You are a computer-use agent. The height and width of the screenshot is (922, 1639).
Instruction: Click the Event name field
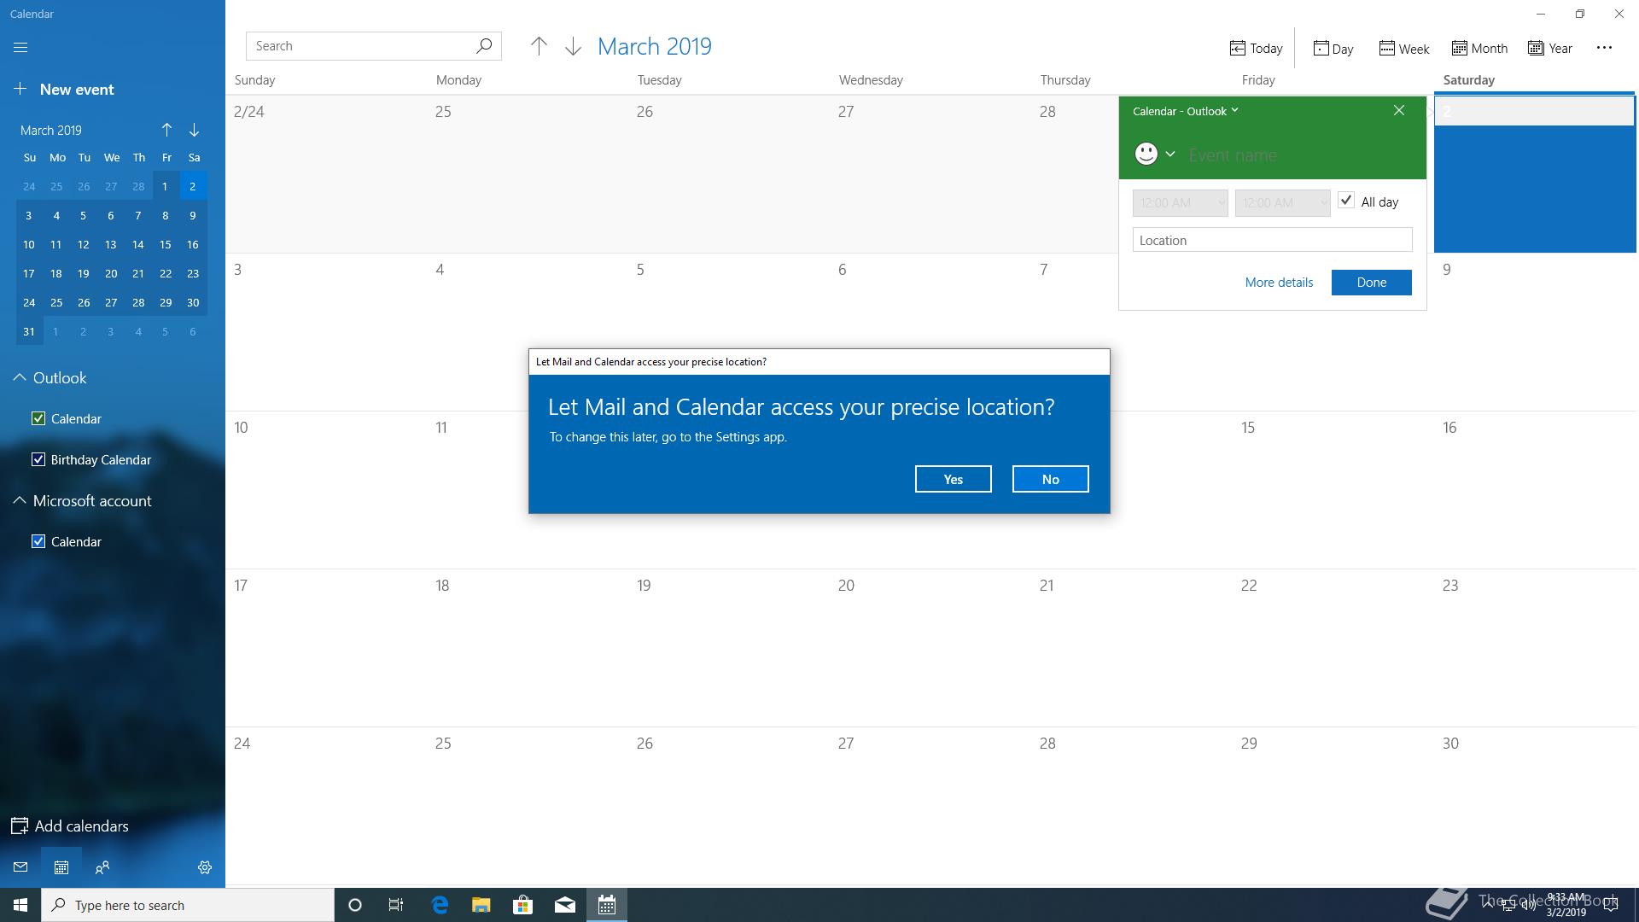point(1299,155)
